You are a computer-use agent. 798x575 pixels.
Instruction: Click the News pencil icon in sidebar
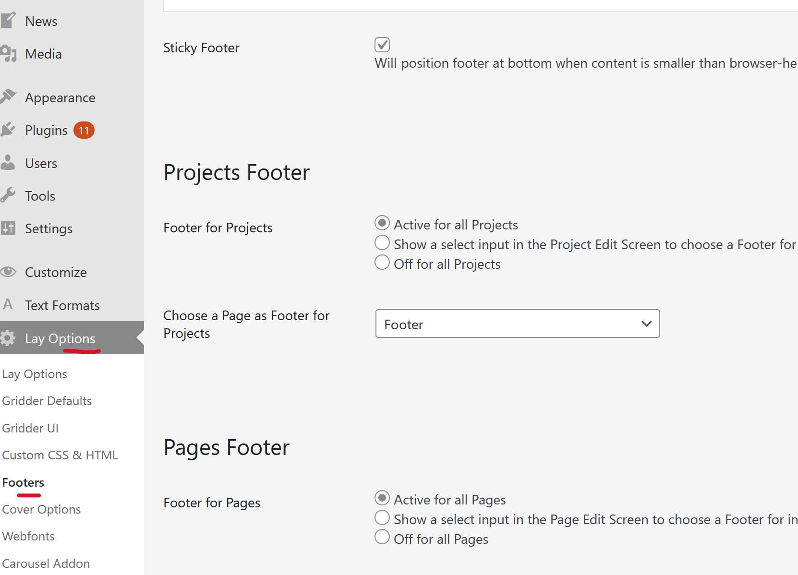(8, 20)
